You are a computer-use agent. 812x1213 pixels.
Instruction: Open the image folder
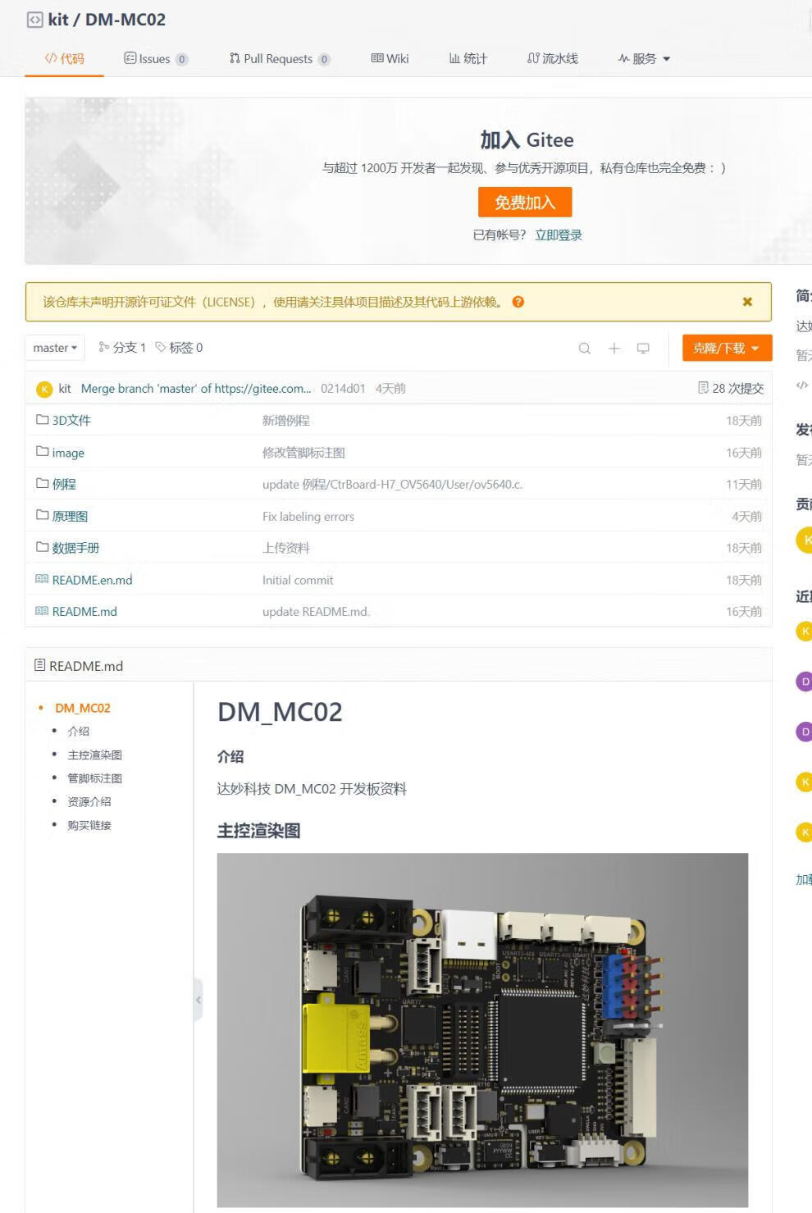[68, 453]
